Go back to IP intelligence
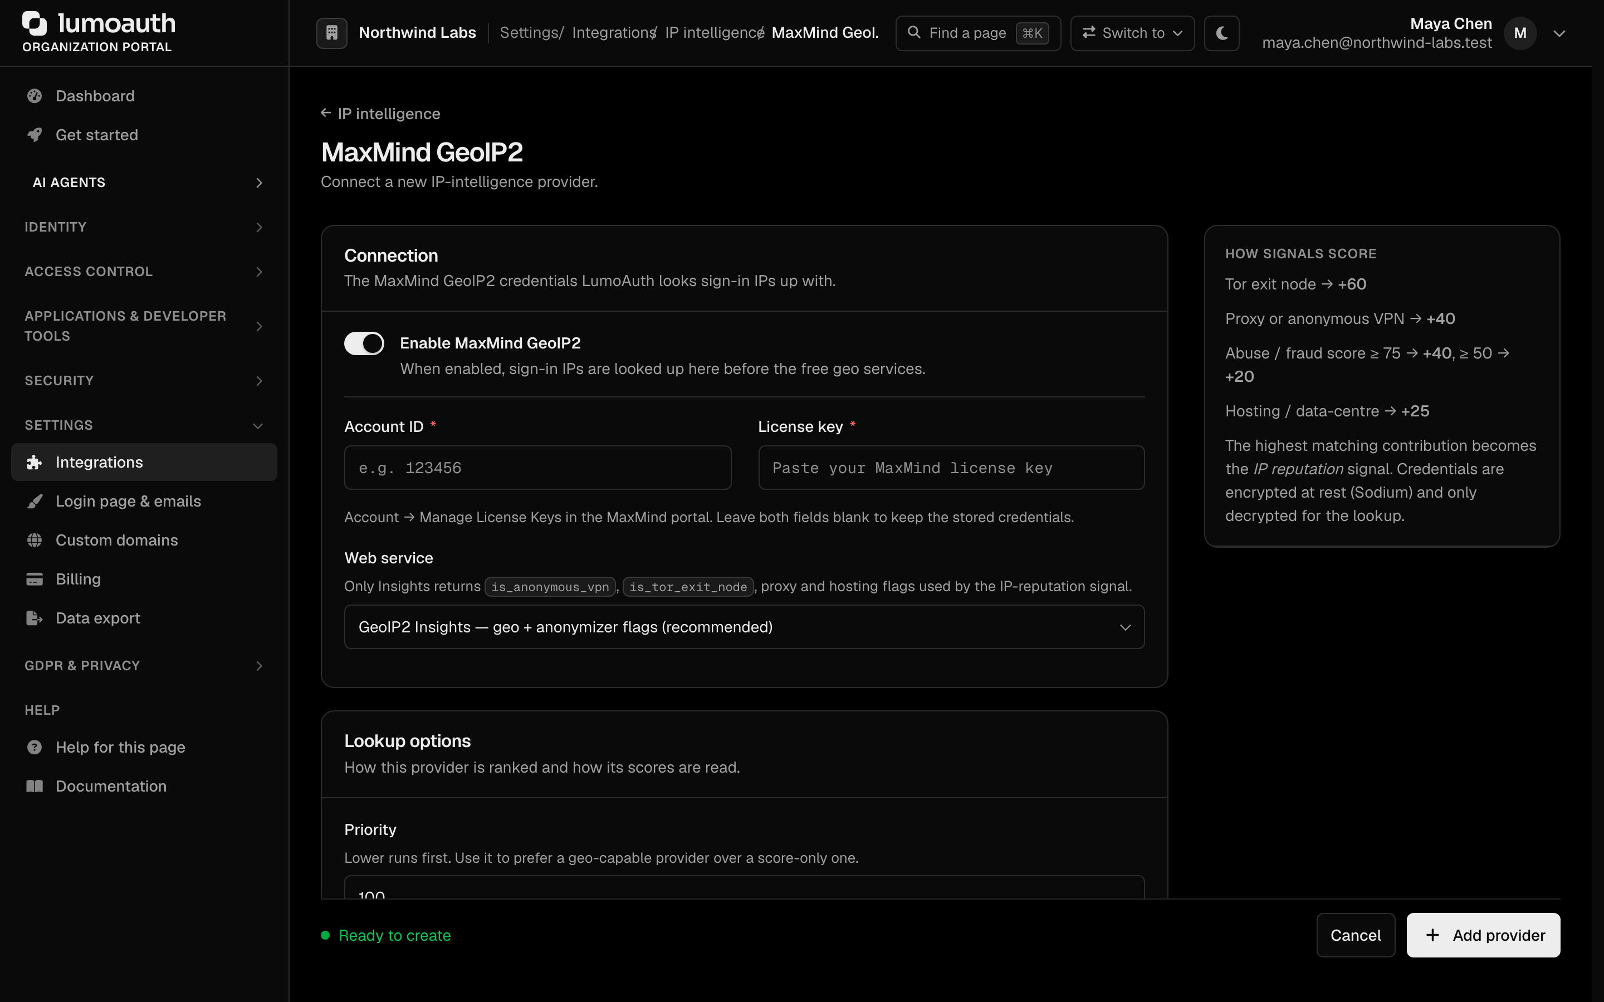The height and width of the screenshot is (1002, 1604). pyautogui.click(x=380, y=114)
